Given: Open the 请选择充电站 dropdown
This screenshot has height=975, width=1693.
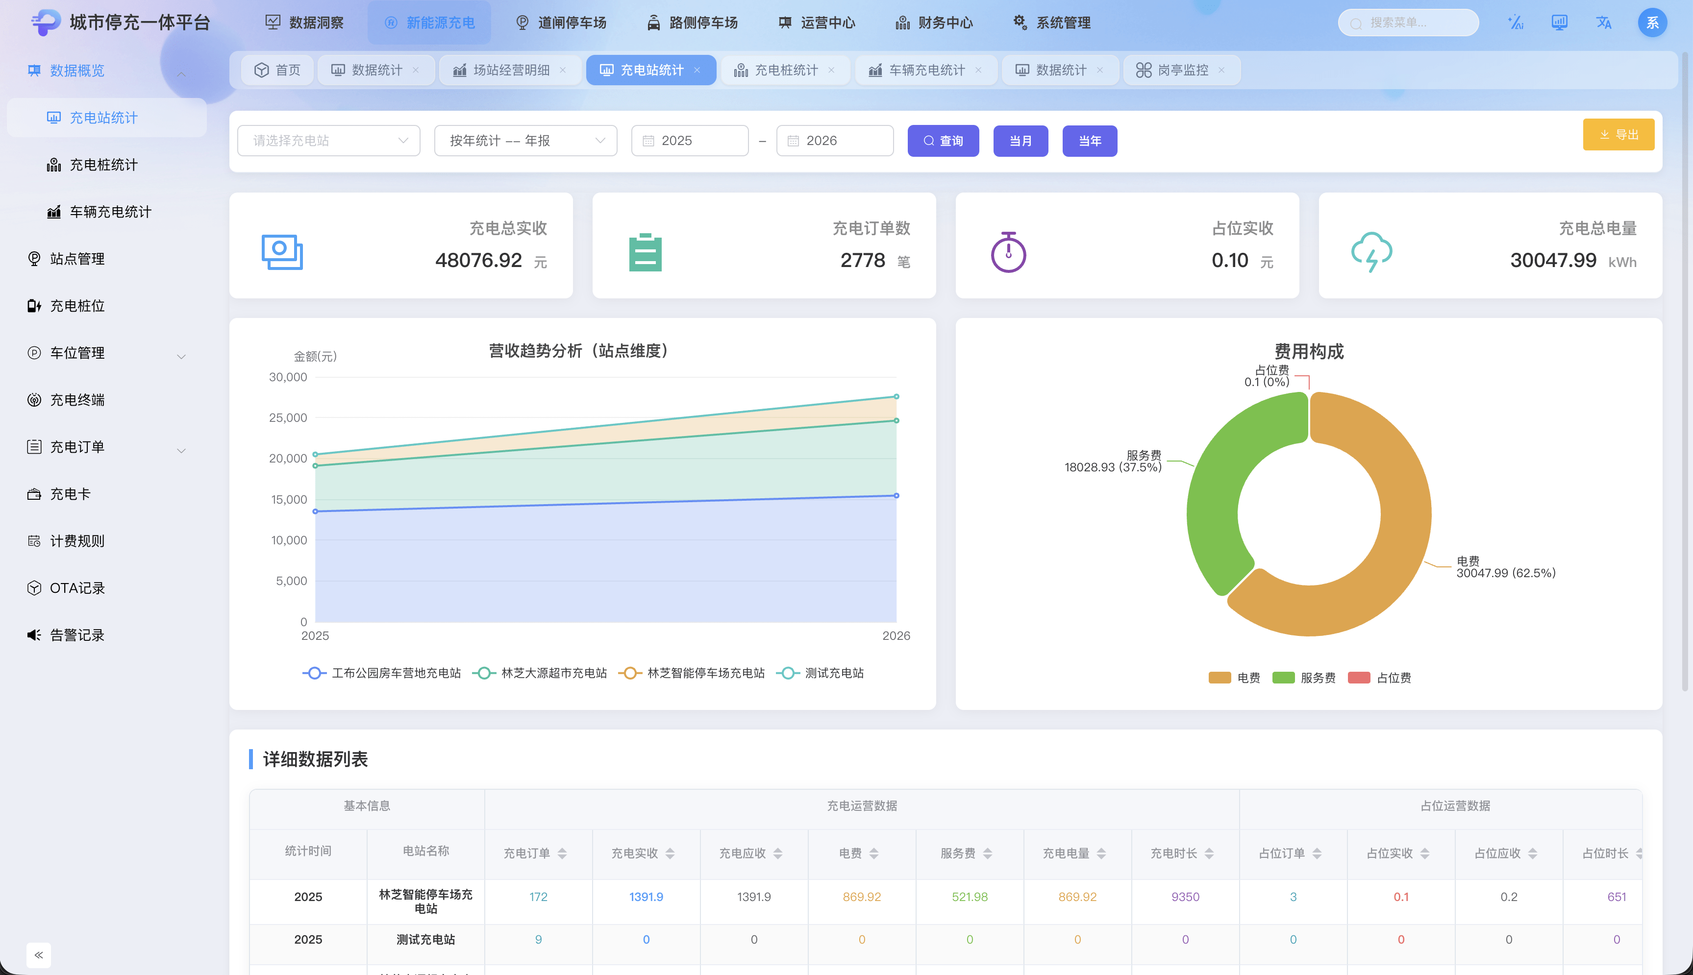Looking at the screenshot, I should pyautogui.click(x=328, y=141).
